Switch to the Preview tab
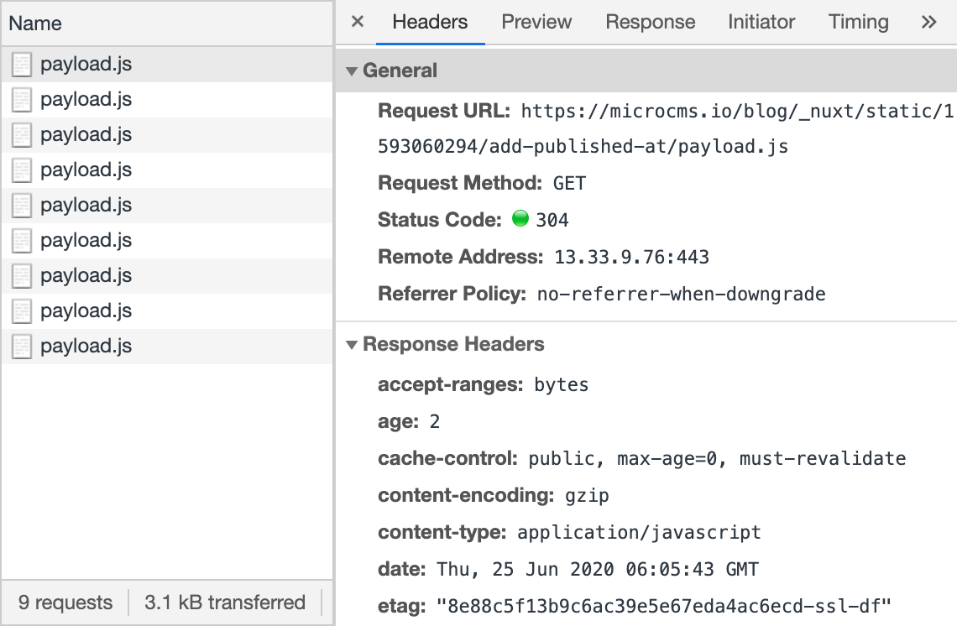This screenshot has width=957, height=626. point(536,22)
